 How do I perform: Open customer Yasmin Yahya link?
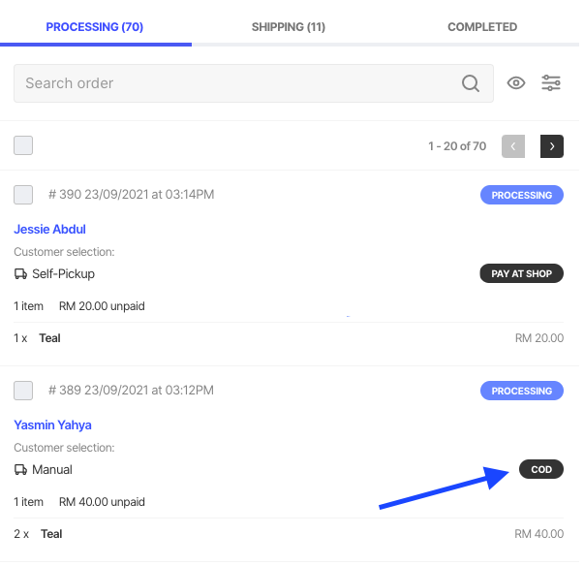52,425
